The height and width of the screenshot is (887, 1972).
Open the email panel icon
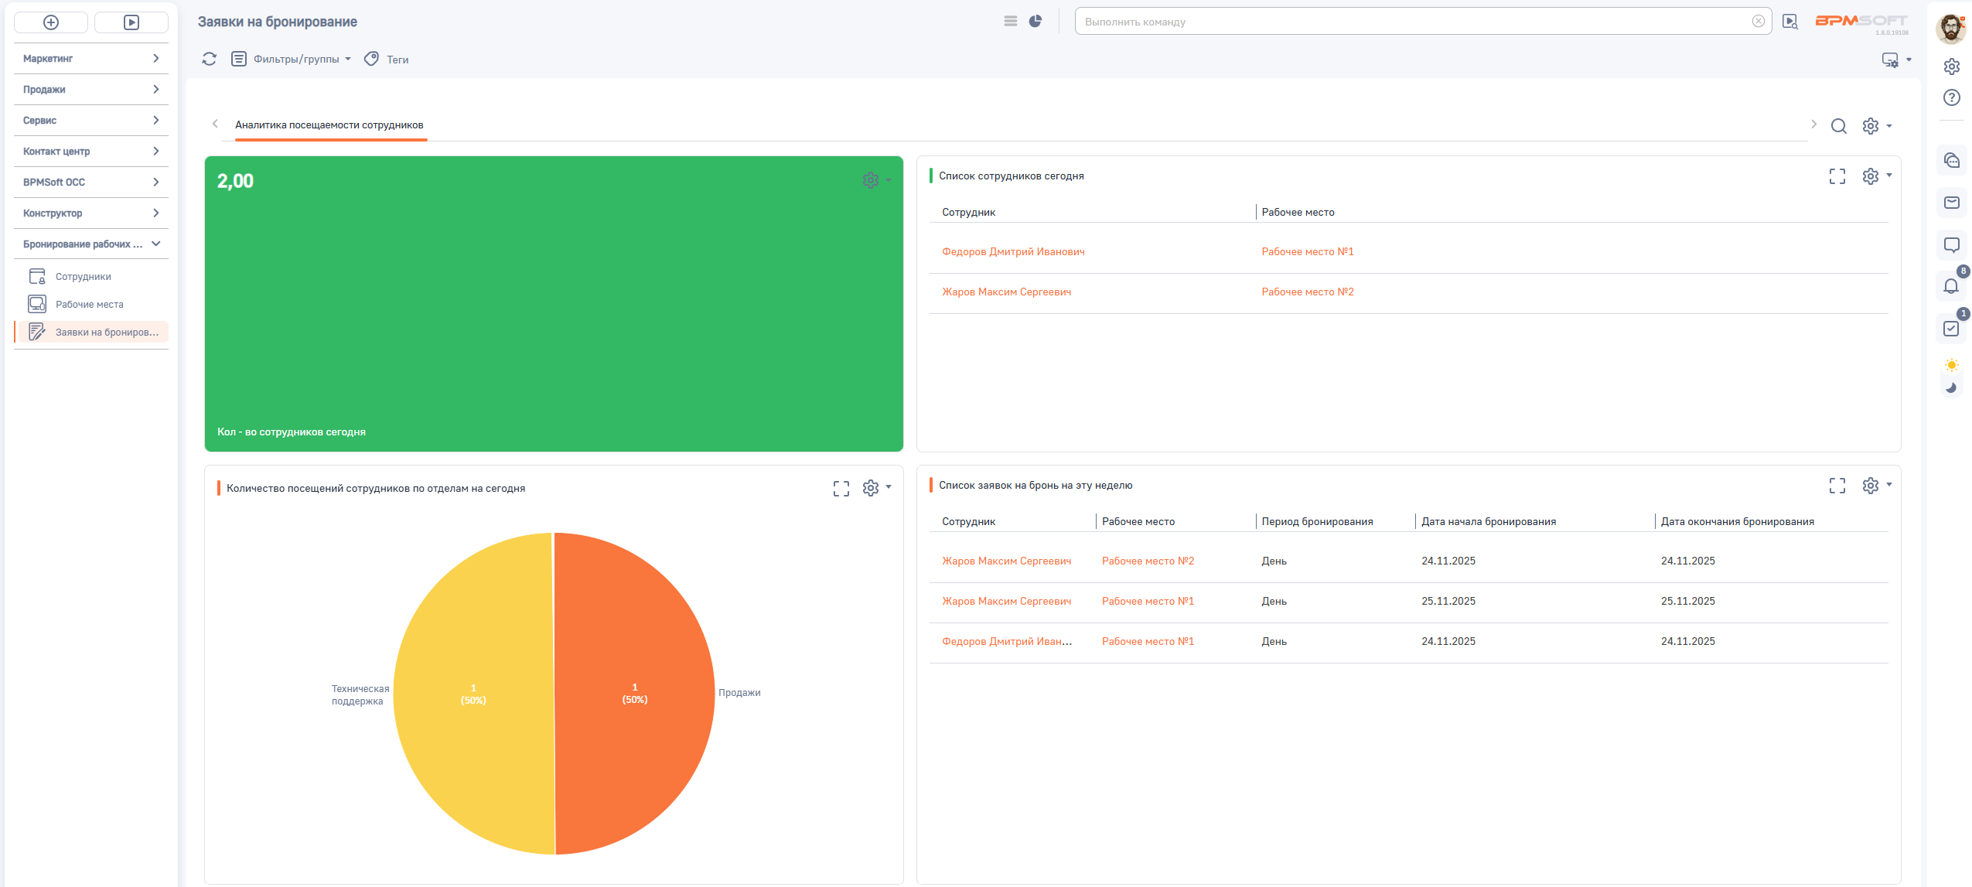[x=1951, y=203]
